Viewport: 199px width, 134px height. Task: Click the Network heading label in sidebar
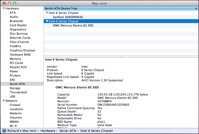[11, 101]
